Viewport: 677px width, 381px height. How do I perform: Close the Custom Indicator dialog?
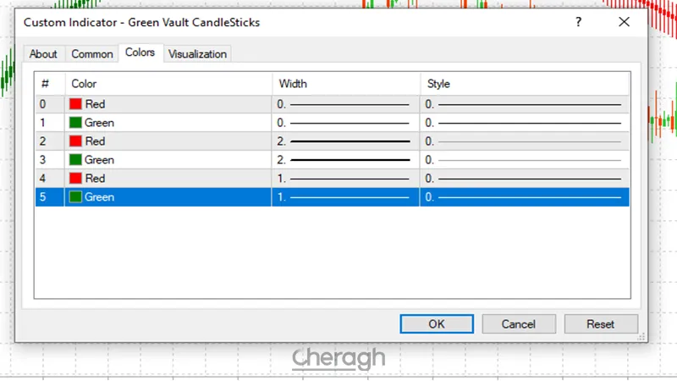624,22
